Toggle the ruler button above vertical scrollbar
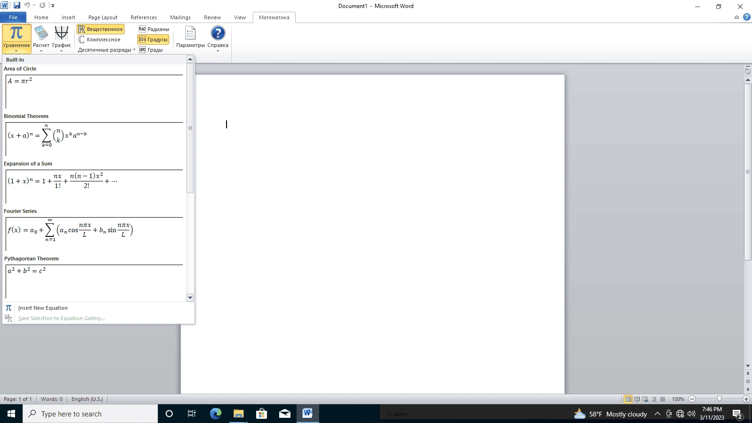Image resolution: width=752 pixels, height=423 pixels. coord(748,71)
